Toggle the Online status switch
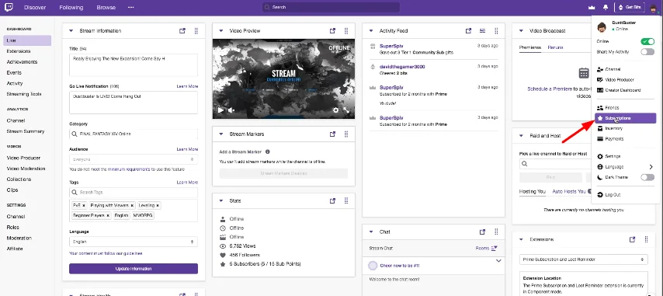Viewport: 663px width, 296px height. point(647,41)
